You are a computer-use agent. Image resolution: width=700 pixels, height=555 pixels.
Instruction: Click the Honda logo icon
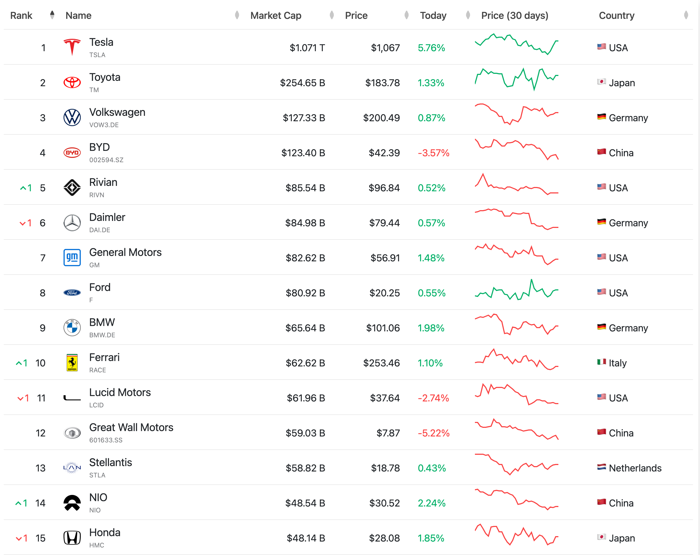(72, 538)
